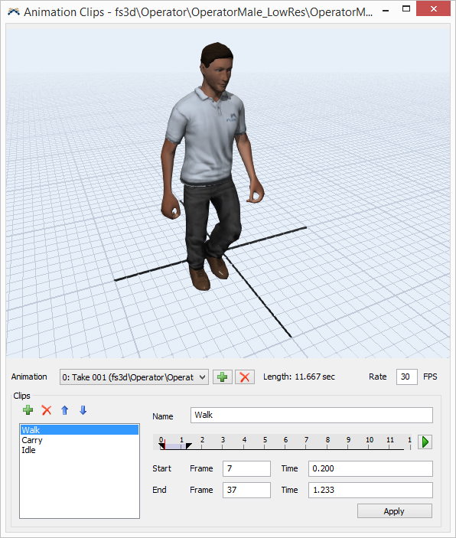Move clip down with blue down arrow
The image size is (456, 538).
[x=83, y=409]
